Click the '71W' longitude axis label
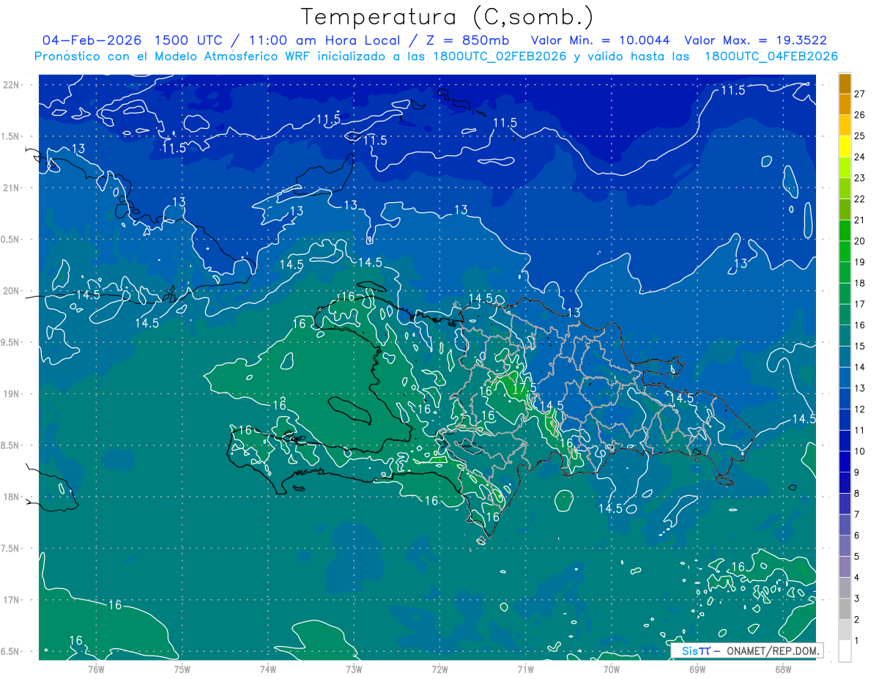Viewport: 879px width, 679px height. pyautogui.click(x=525, y=669)
